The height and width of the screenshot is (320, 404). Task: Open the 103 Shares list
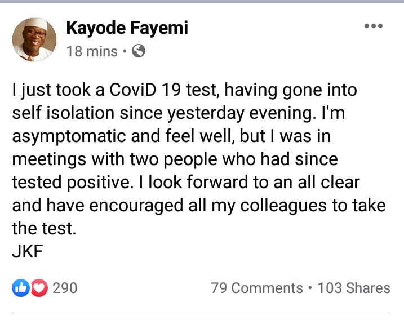point(353,288)
